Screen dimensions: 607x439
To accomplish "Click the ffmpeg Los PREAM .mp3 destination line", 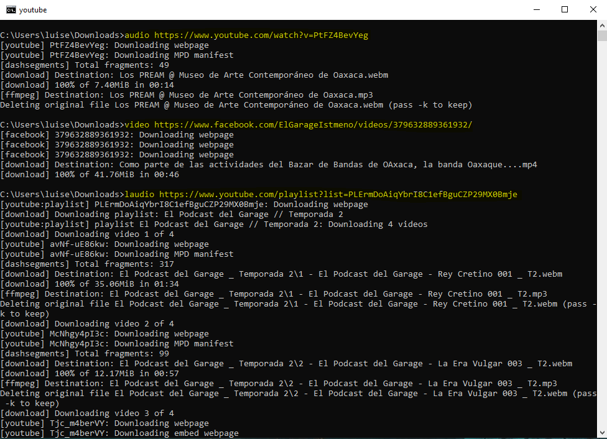I will (187, 95).
